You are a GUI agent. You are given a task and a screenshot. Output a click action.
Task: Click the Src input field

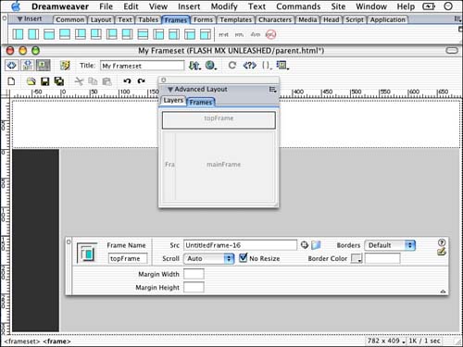coord(240,245)
